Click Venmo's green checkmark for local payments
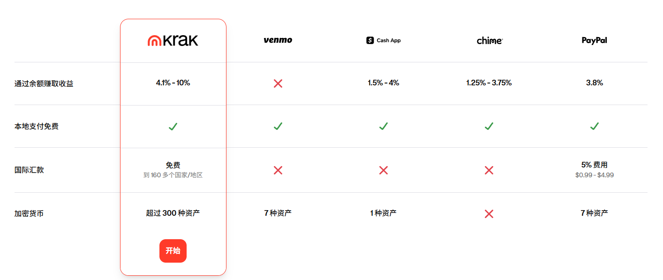Screen dimensions: 663x280 tap(278, 126)
